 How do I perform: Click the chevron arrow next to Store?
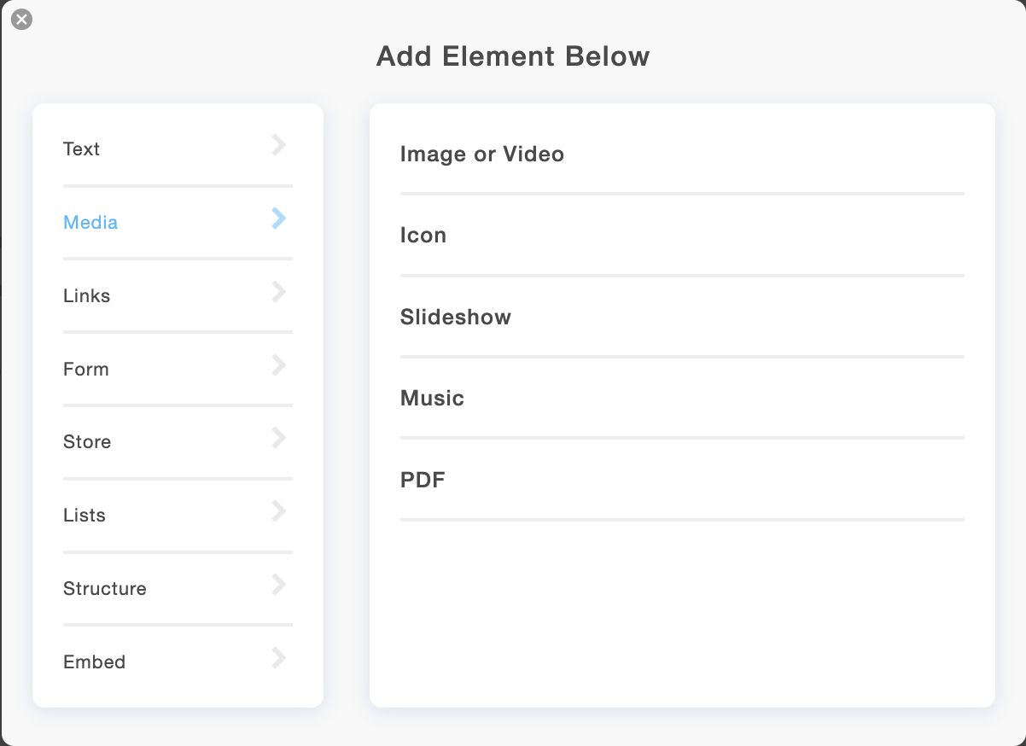(x=278, y=438)
